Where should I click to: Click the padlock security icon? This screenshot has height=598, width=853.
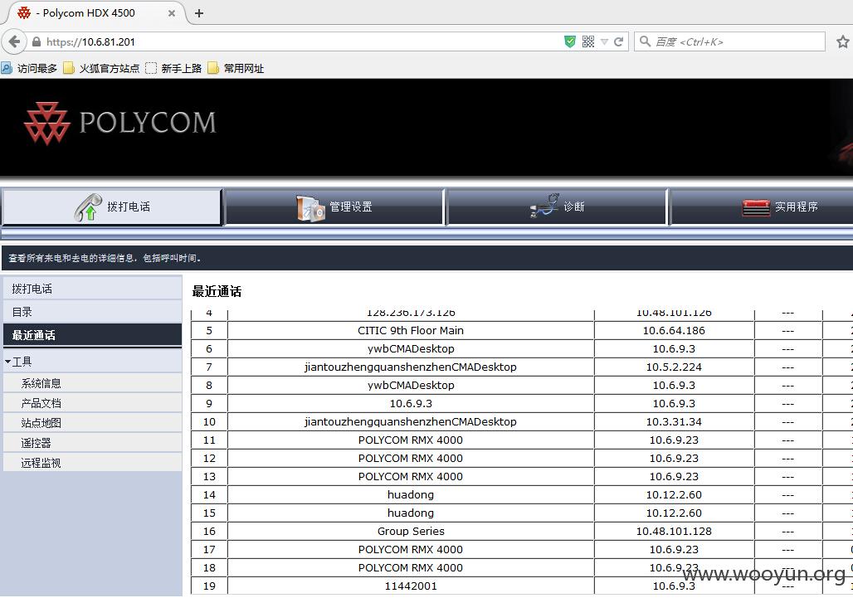(x=37, y=41)
